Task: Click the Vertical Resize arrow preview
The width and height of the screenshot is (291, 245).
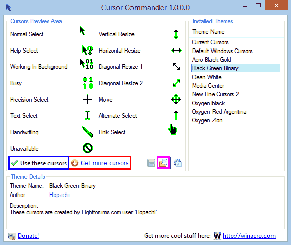Action: 176,34
